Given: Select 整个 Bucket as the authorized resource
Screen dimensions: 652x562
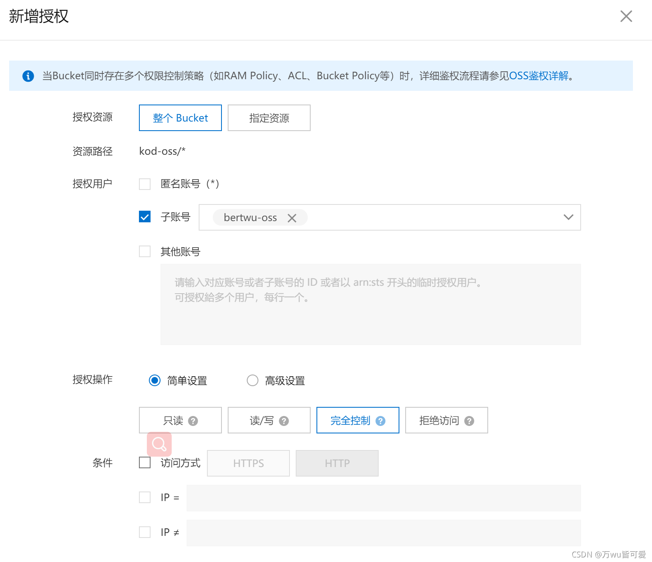Looking at the screenshot, I should tap(180, 118).
